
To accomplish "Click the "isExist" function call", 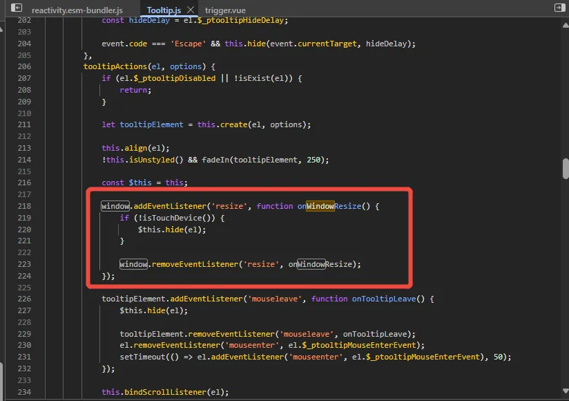I will 254,78.
